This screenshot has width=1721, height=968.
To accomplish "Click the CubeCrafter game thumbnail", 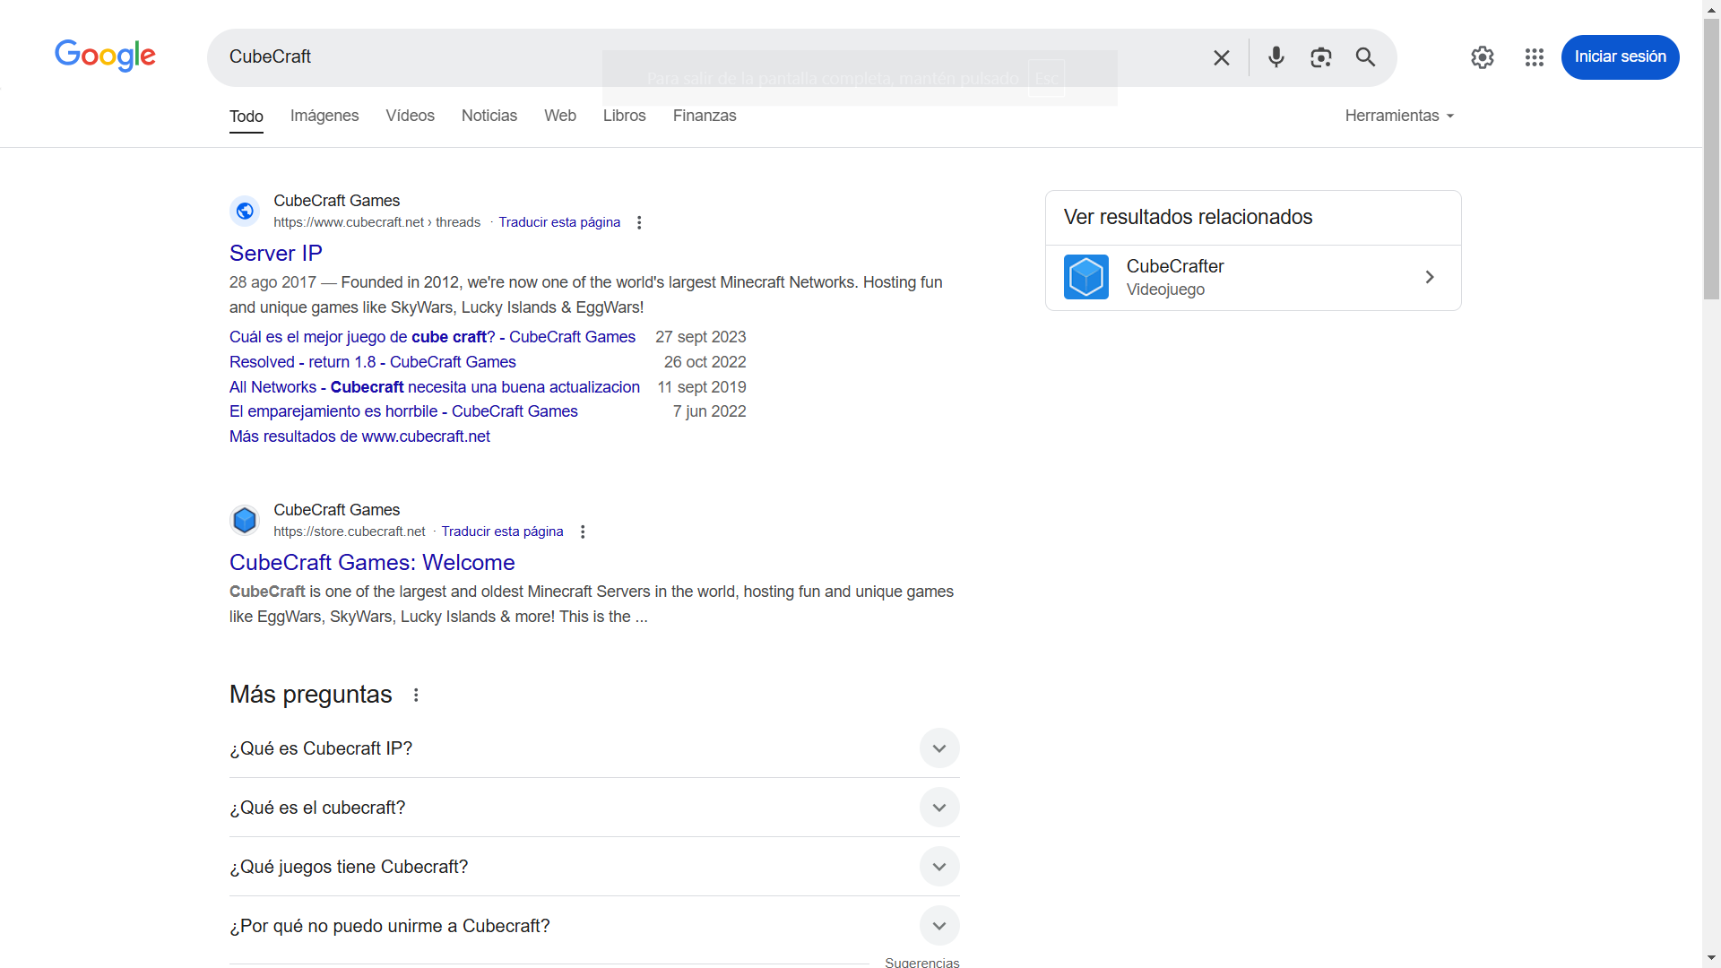I will (x=1086, y=277).
